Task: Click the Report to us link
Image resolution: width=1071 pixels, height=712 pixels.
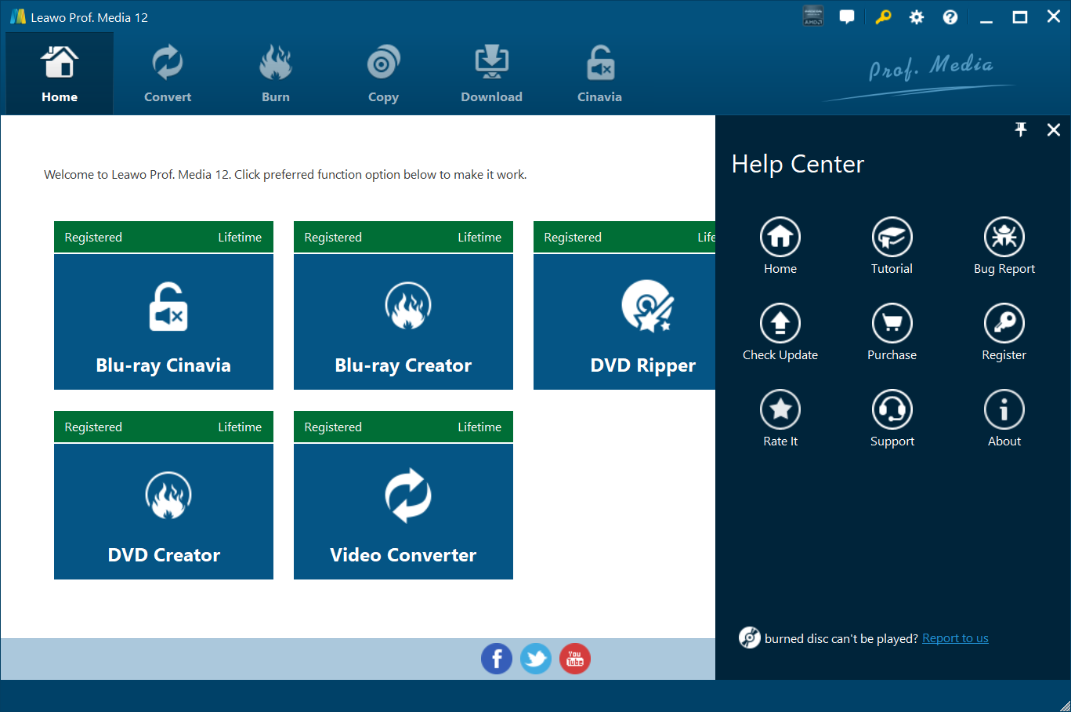Action: pos(955,638)
